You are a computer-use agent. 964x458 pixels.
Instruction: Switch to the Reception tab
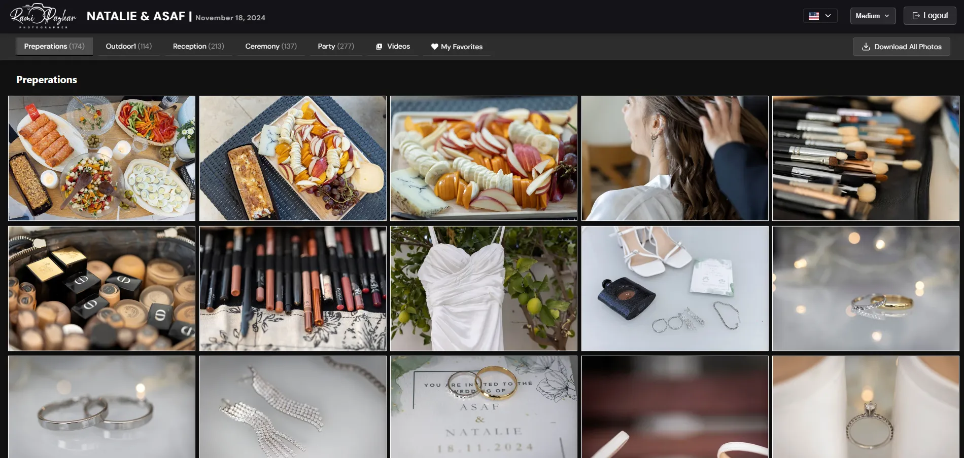[x=198, y=46]
